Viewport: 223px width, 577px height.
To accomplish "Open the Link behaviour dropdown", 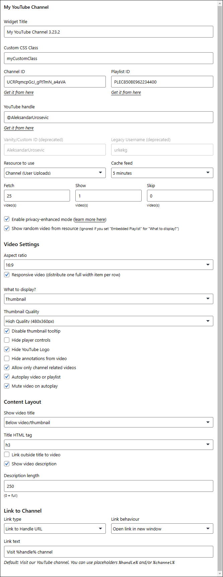I will [162, 529].
